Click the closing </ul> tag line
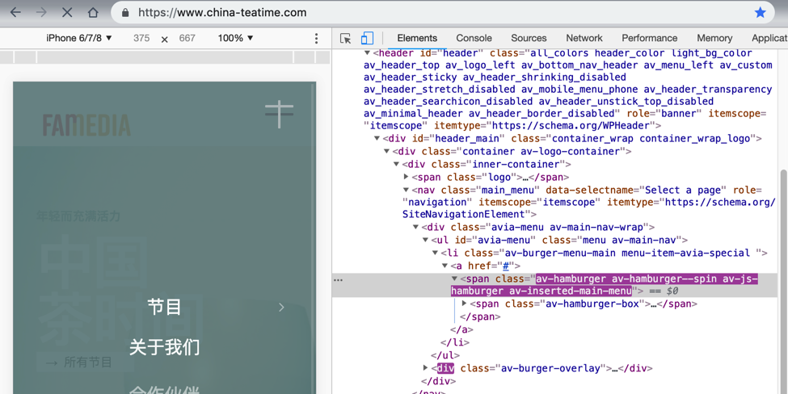The width and height of the screenshot is (788, 394). pyautogui.click(x=445, y=355)
